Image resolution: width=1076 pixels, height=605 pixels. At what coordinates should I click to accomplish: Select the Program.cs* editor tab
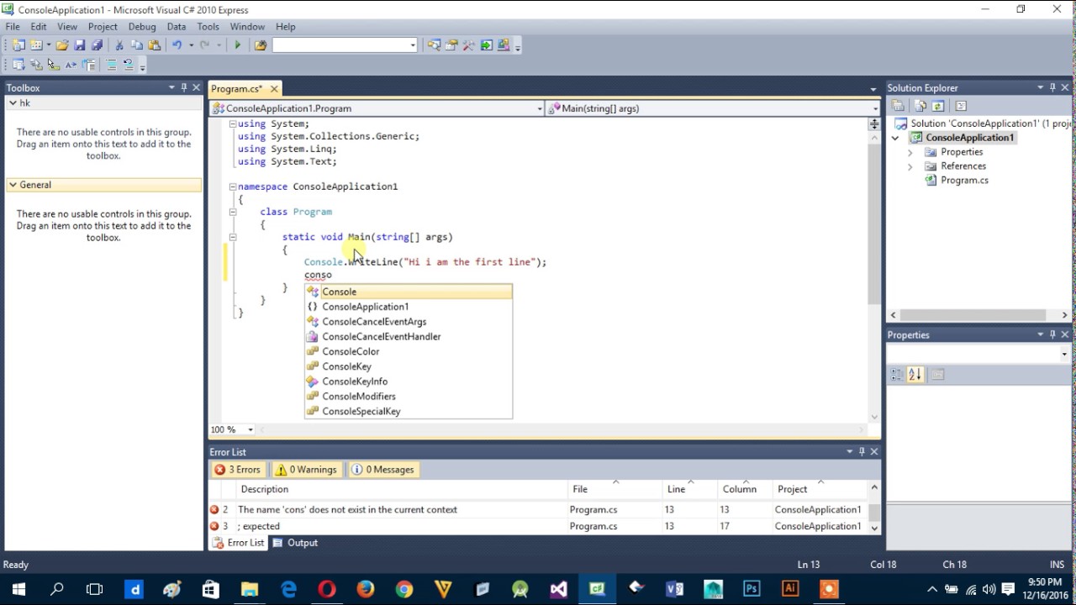245,88
